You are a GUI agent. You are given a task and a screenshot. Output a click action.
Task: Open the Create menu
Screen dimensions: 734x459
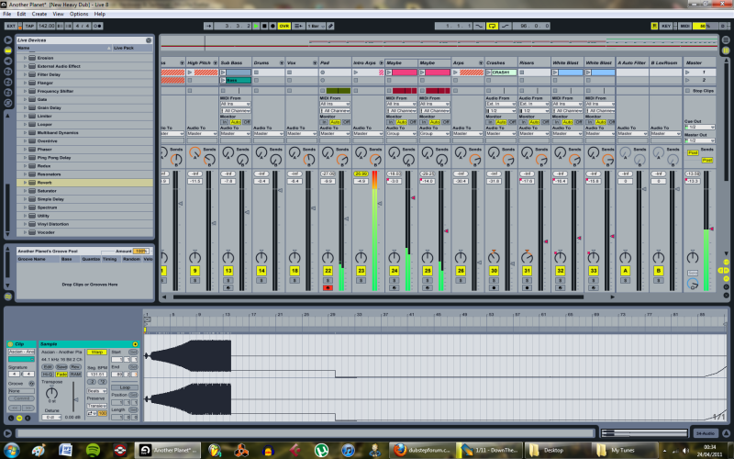[x=39, y=14]
